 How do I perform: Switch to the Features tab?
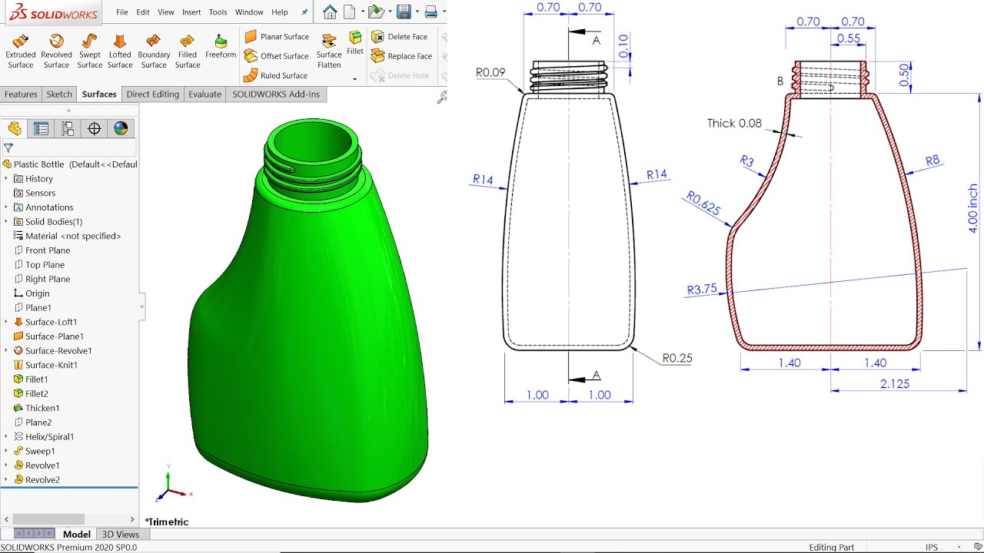coord(21,94)
